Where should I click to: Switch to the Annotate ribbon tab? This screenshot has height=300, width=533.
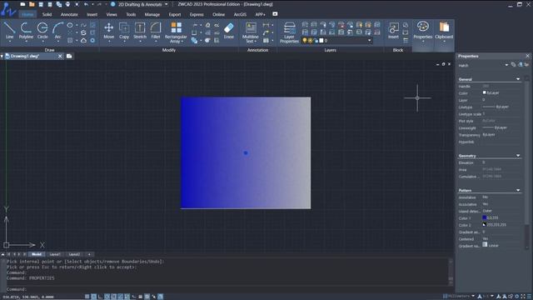69,15
